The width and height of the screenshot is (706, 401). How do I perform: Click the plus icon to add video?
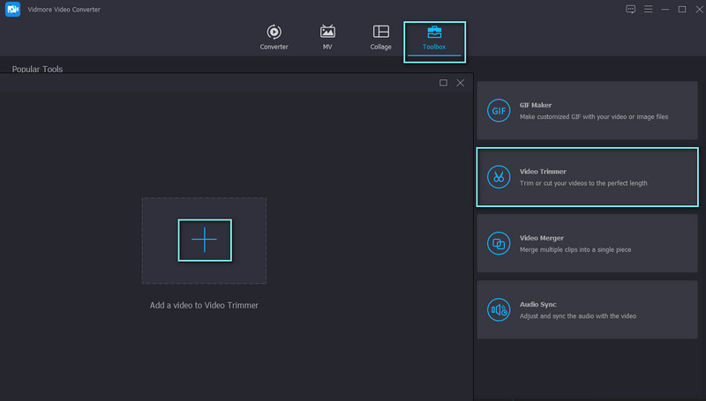205,240
